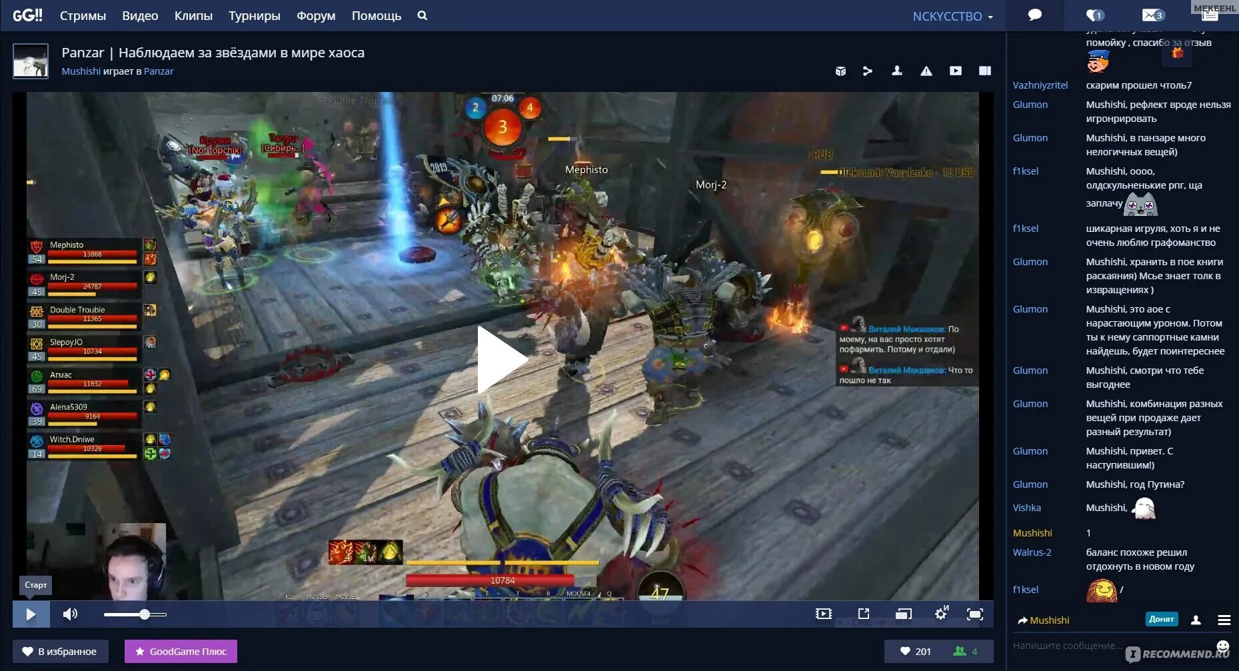
Task: Add stream via В избранное button
Action: pos(59,651)
